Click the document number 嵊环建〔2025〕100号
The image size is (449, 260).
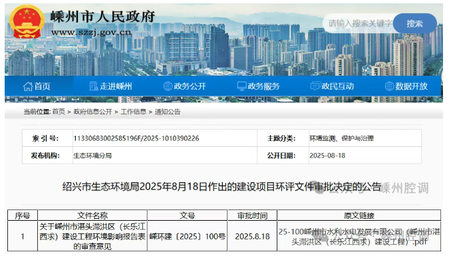[188, 237]
